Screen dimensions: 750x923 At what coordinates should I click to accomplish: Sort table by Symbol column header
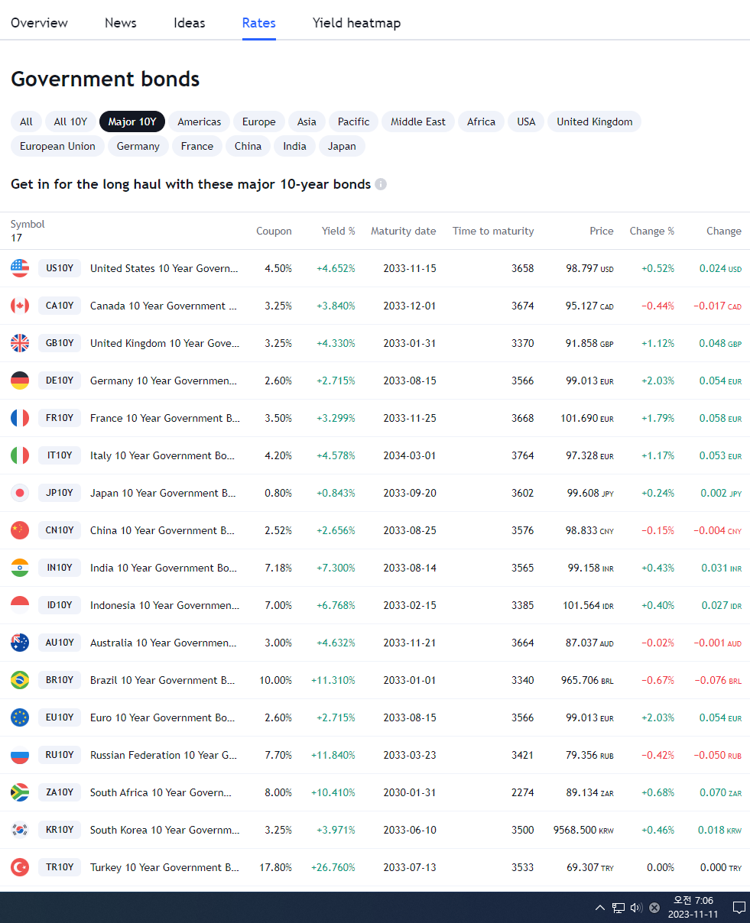28,224
